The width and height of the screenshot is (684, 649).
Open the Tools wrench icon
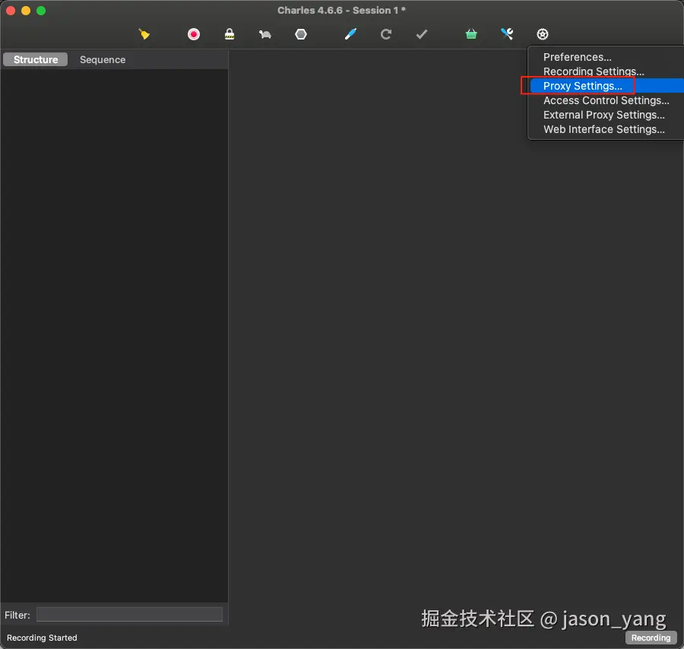pos(507,34)
